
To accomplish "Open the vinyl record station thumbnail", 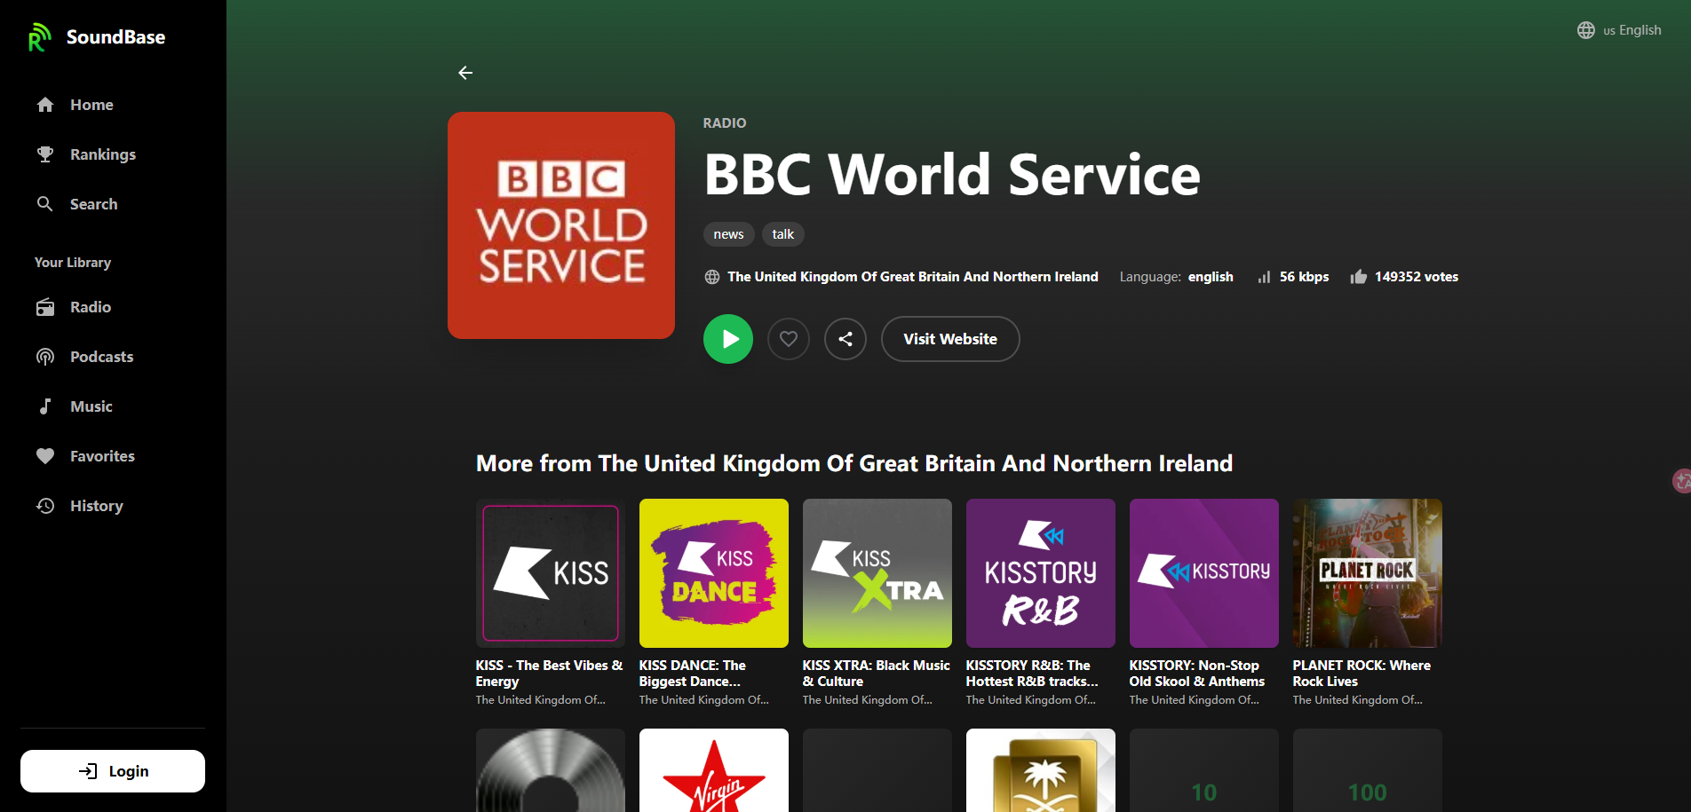I will (551, 770).
